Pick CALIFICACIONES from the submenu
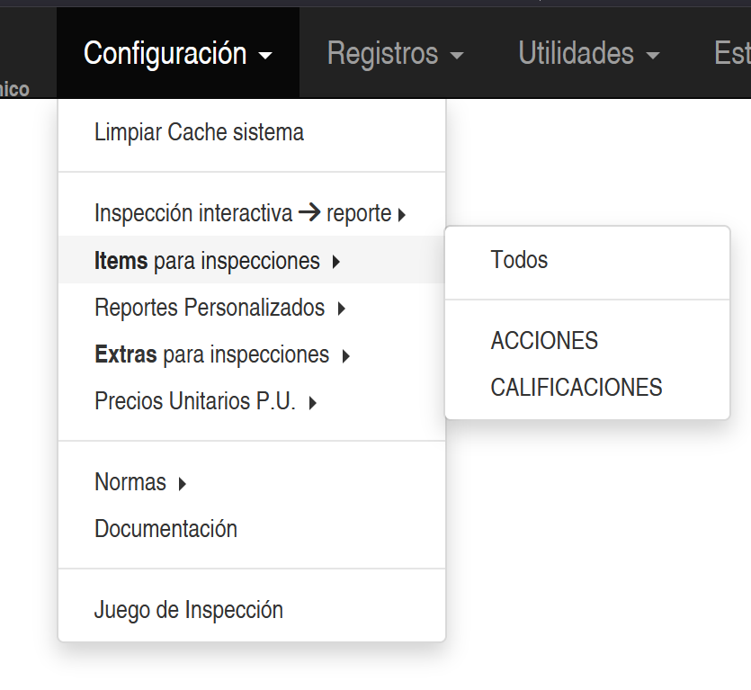This screenshot has height=690, width=751. pyautogui.click(x=576, y=388)
